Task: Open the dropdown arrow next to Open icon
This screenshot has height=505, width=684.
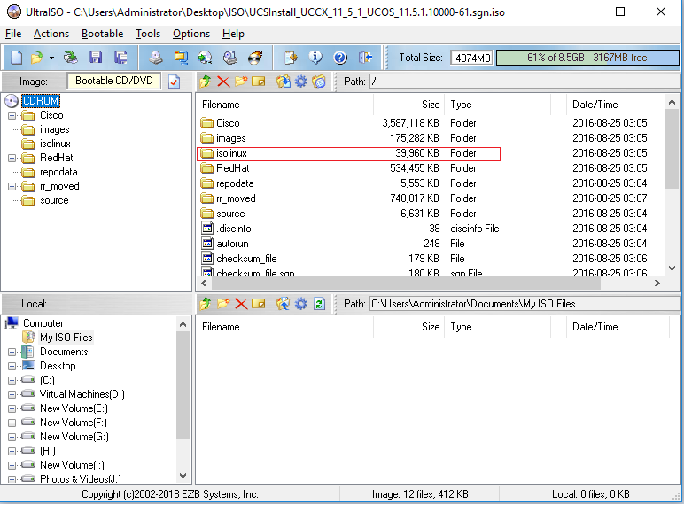Action: click(51, 58)
